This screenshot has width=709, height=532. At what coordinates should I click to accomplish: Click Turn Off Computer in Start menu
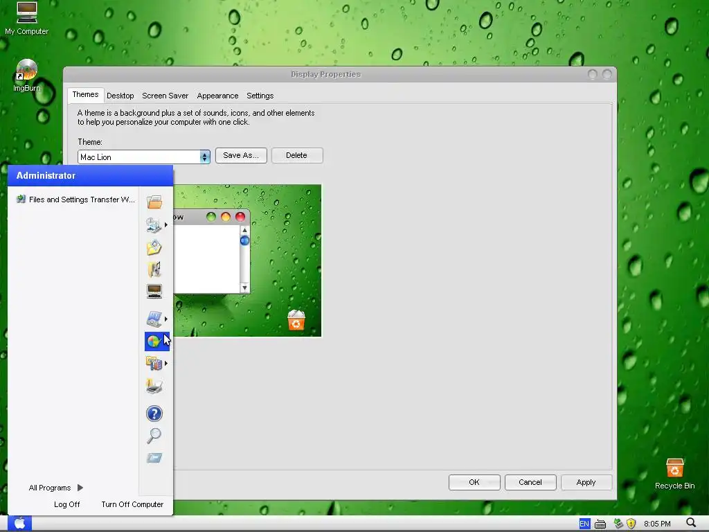tap(132, 504)
